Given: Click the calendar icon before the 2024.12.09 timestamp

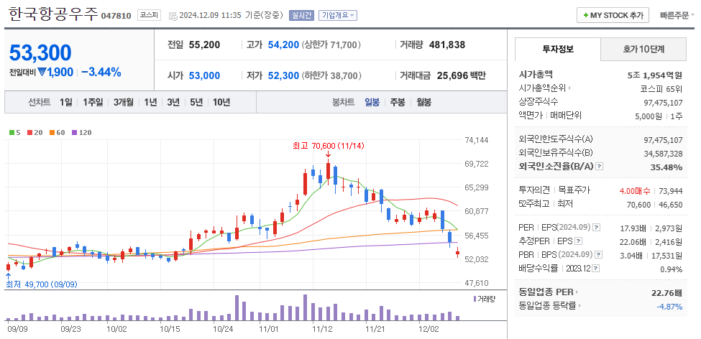Looking at the screenshot, I should [x=173, y=16].
